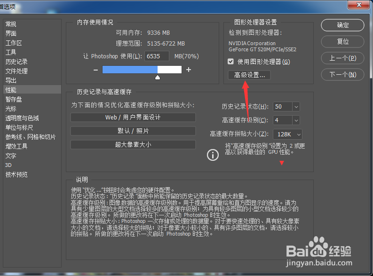Optimize cache for Web / 用户界面设计
The height and width of the screenshot is (276, 373).
(x=133, y=117)
